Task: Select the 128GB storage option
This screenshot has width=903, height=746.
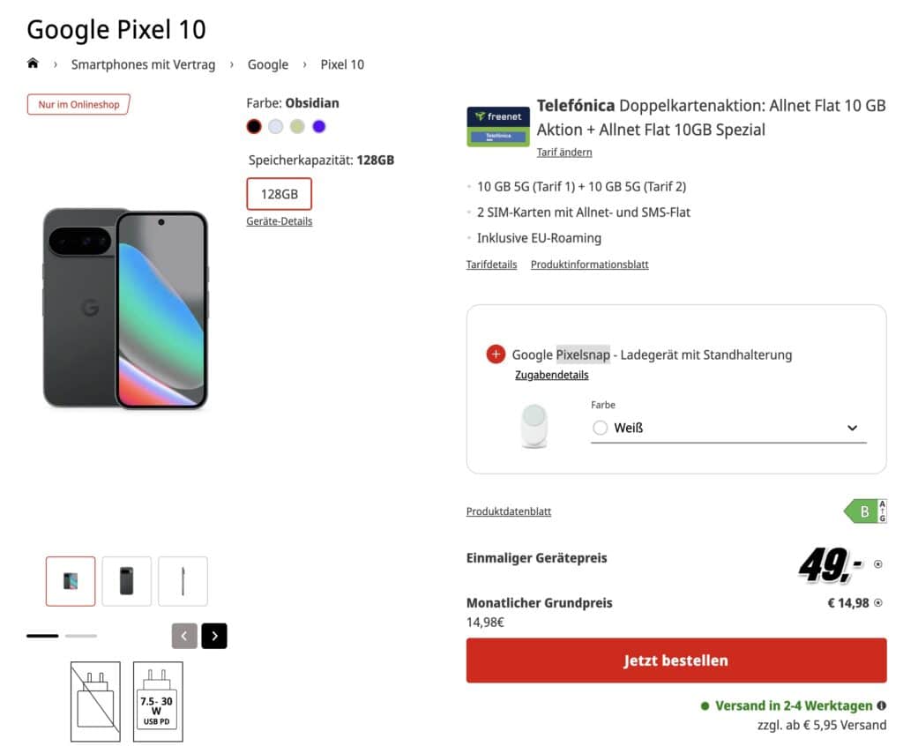Action: click(279, 194)
